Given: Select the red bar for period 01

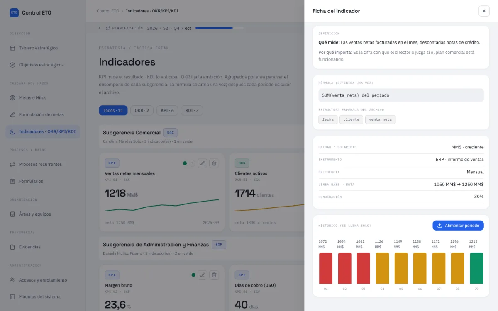Looking at the screenshot, I should 325,268.
